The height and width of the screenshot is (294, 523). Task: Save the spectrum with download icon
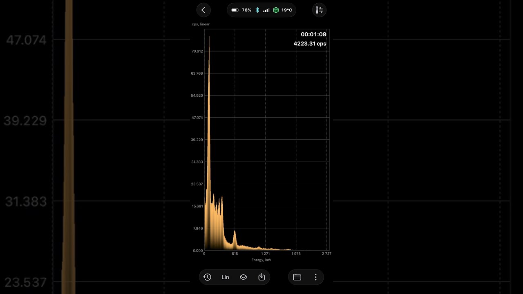pyautogui.click(x=261, y=277)
